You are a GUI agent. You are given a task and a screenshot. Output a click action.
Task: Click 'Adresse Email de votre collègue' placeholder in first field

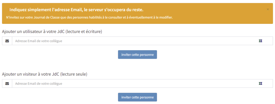click(x=39, y=41)
